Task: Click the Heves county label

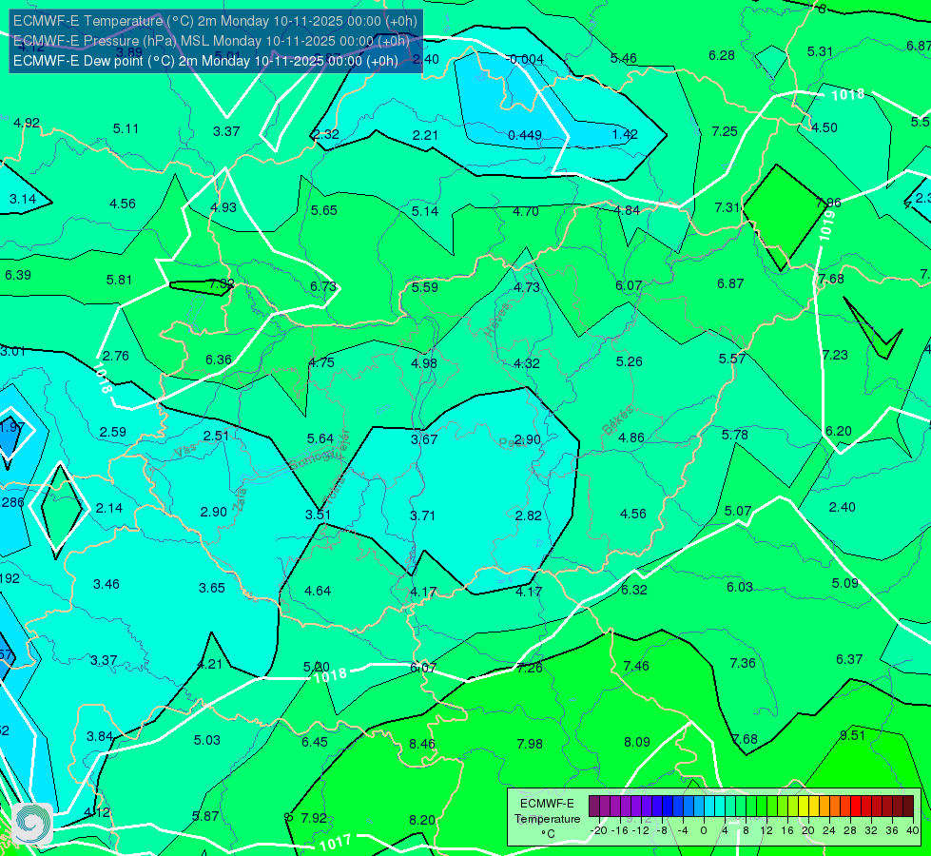Action: pyautogui.click(x=497, y=320)
